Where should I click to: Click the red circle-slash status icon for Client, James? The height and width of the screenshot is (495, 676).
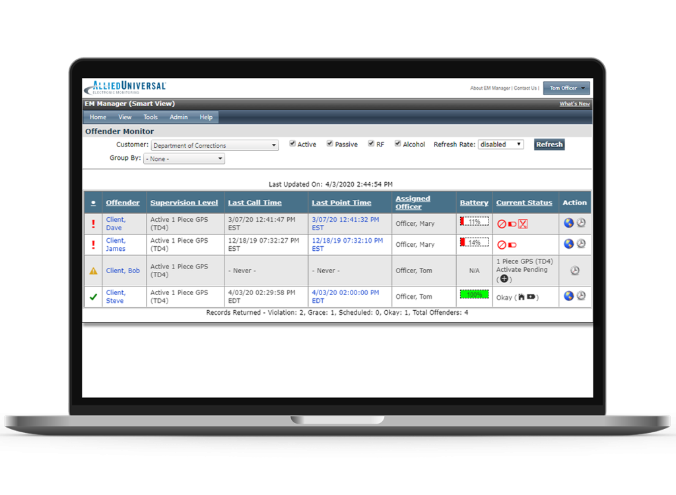(502, 244)
